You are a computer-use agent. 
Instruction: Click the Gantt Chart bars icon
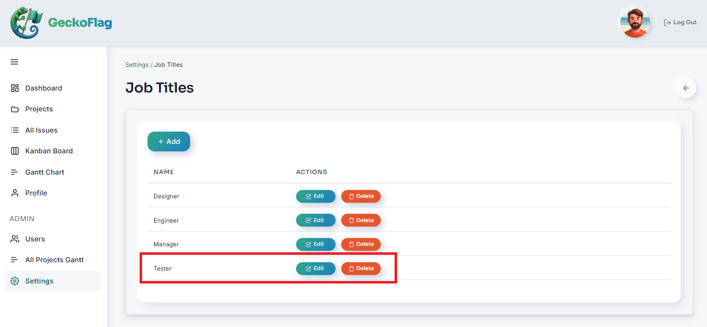coord(15,172)
